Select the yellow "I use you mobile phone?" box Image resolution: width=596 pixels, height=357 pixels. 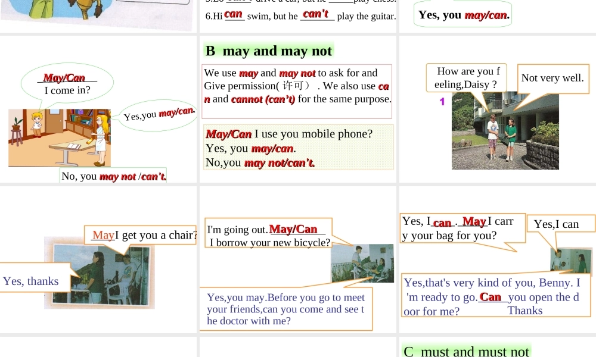(x=298, y=147)
